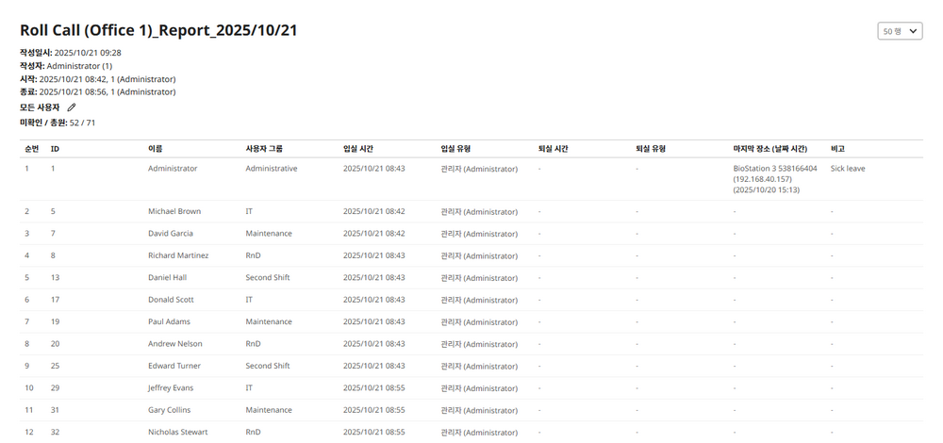Select the Administrator row name

[x=173, y=169]
